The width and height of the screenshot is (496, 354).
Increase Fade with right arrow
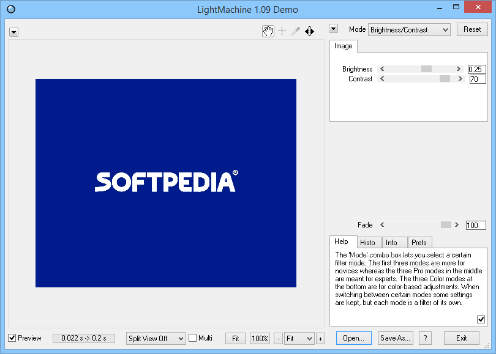click(456, 225)
